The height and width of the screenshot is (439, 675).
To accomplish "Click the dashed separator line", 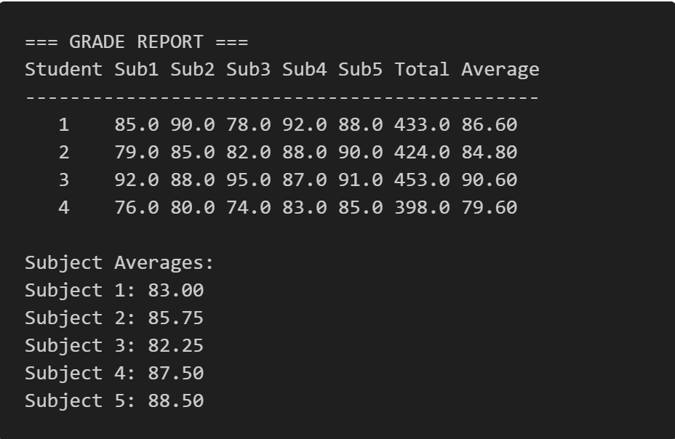I will click(x=281, y=97).
